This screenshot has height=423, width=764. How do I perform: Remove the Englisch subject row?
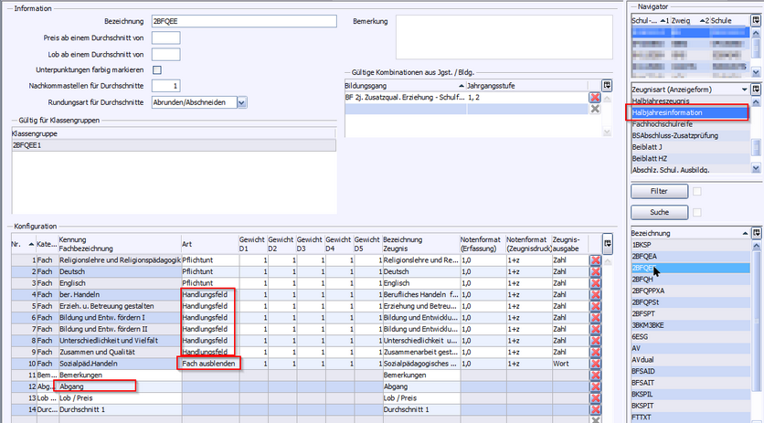[x=596, y=285]
